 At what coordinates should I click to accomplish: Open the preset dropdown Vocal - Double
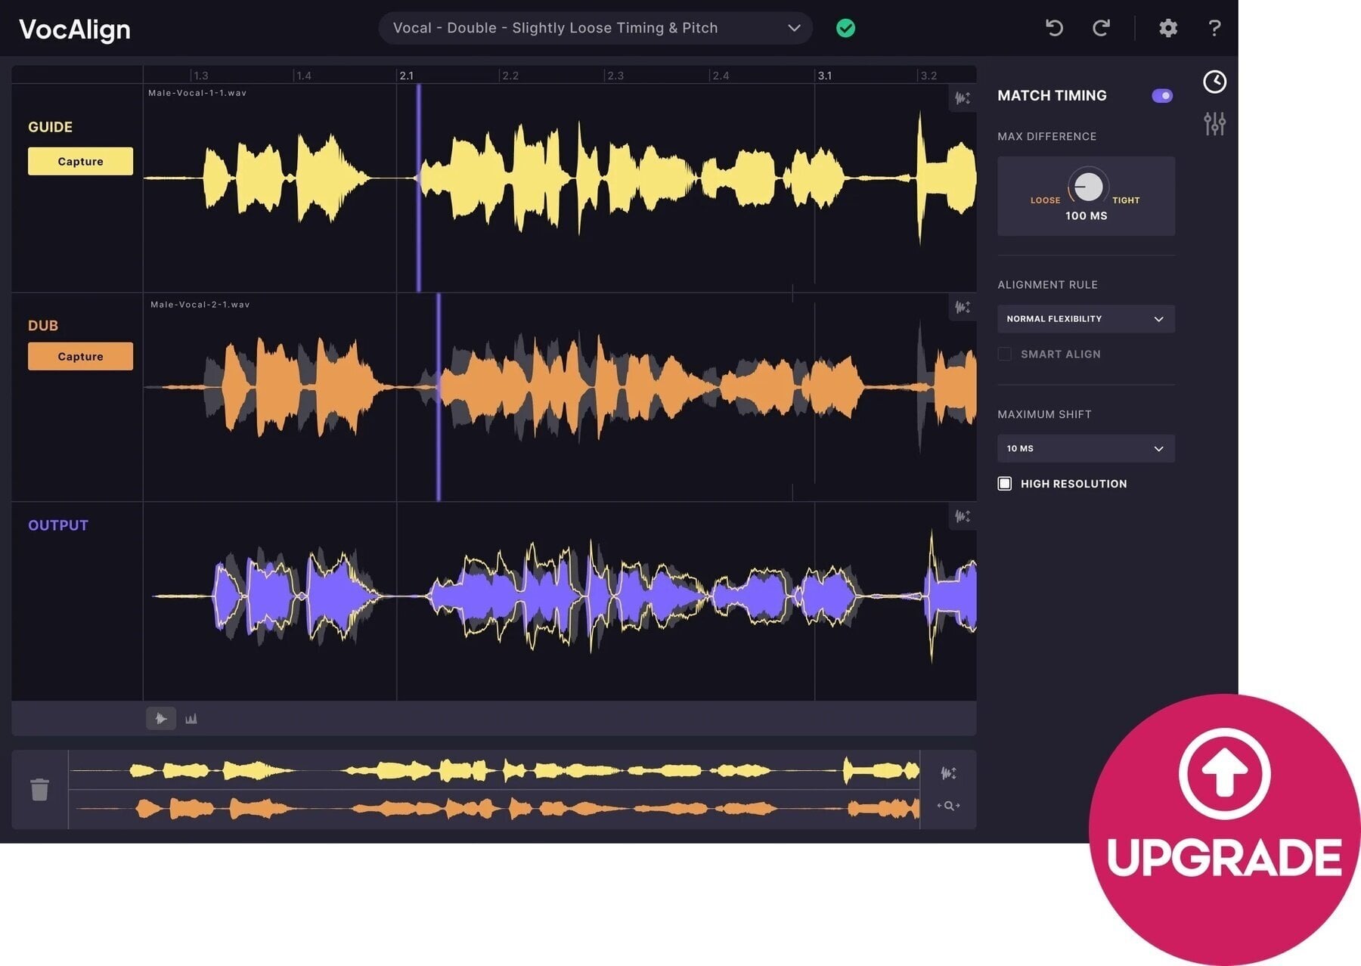(595, 28)
